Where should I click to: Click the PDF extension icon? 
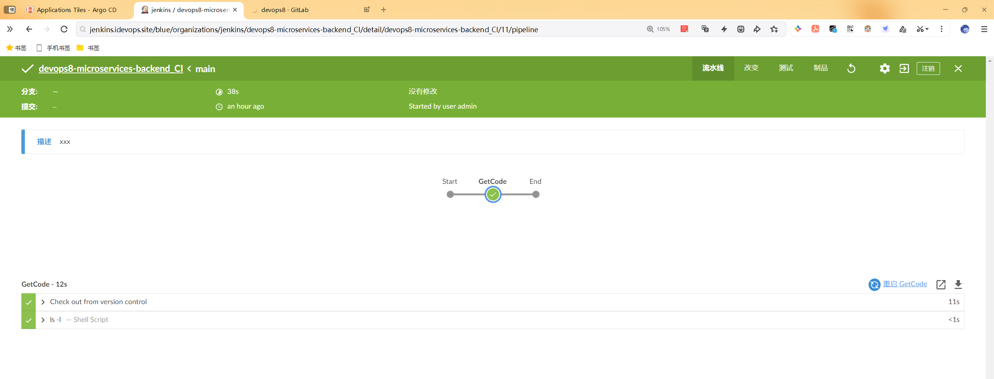[x=815, y=29]
